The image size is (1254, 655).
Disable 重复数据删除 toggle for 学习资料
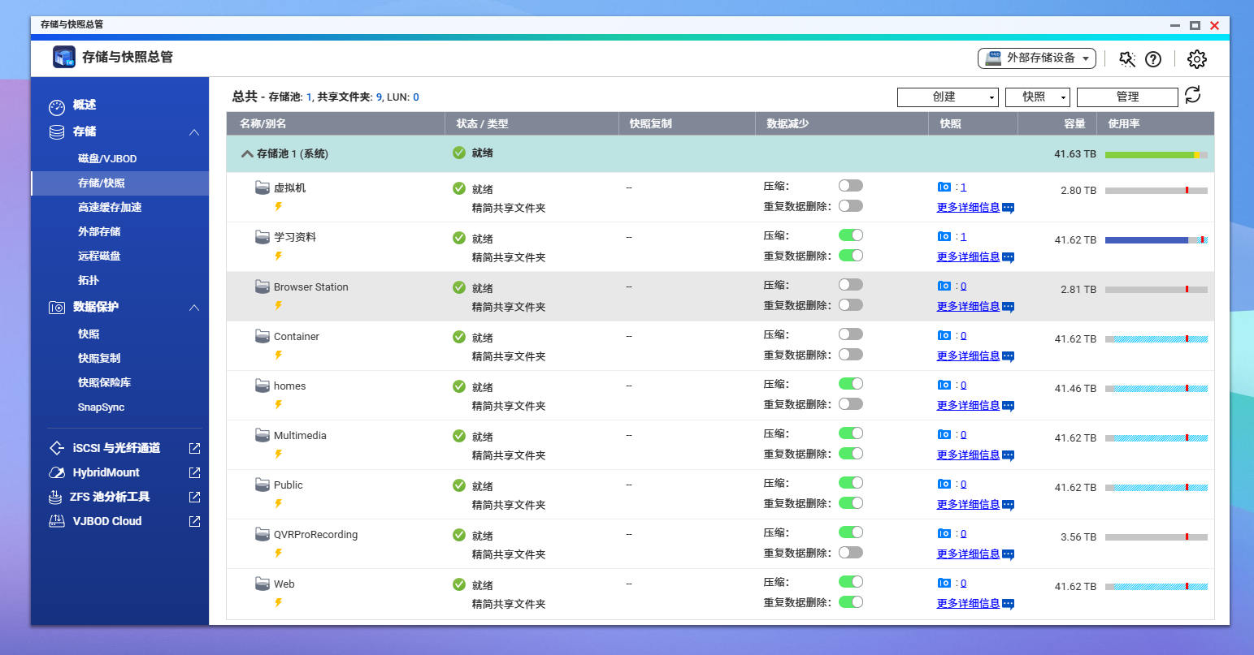click(850, 256)
